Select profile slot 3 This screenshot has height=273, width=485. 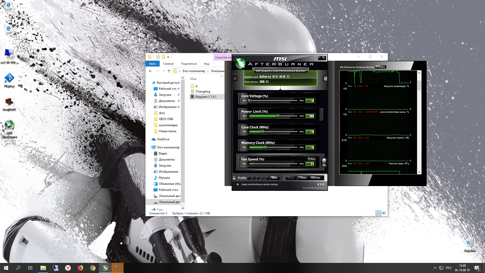coord(258,178)
